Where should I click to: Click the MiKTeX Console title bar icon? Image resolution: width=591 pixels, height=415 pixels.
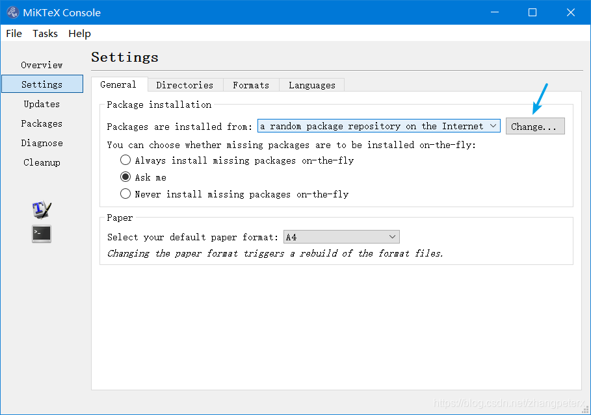(x=13, y=12)
